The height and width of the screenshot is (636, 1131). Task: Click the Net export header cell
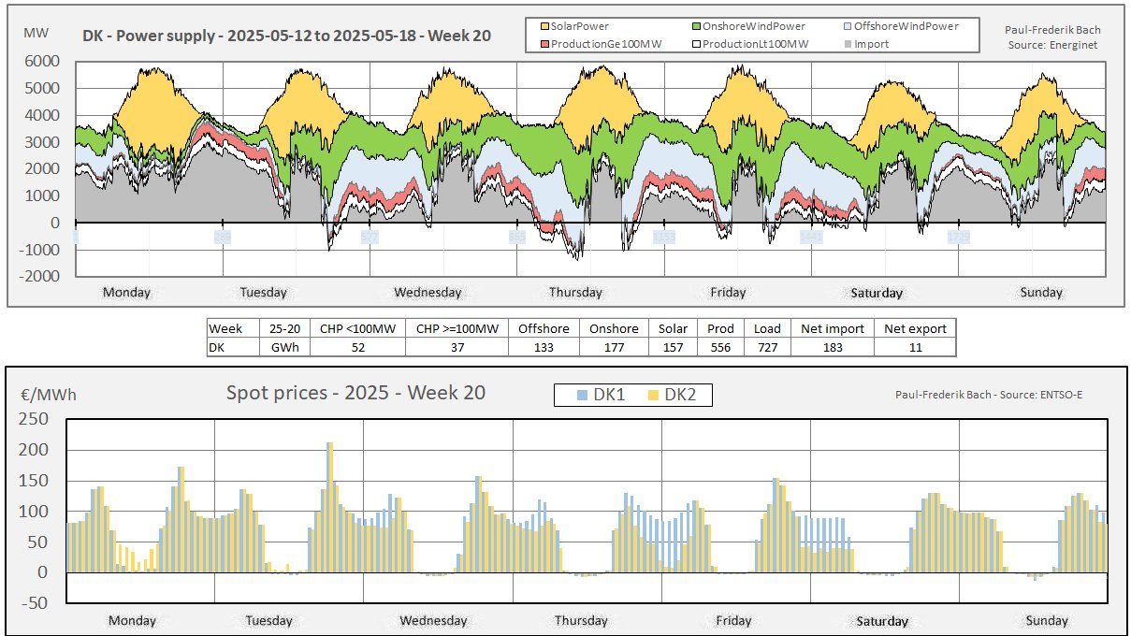click(x=914, y=328)
